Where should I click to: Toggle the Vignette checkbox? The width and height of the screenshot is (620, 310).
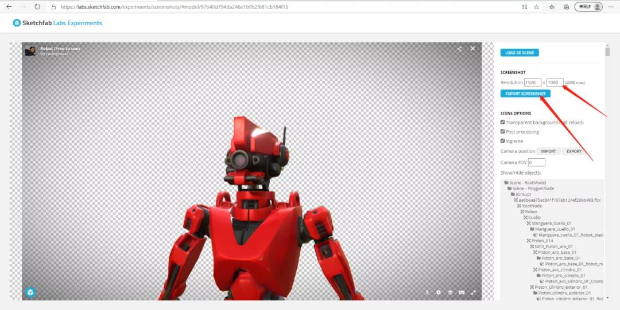[x=502, y=140]
